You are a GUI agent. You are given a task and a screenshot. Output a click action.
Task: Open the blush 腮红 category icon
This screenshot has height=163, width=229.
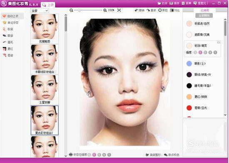pyautogui.click(x=5, y=49)
